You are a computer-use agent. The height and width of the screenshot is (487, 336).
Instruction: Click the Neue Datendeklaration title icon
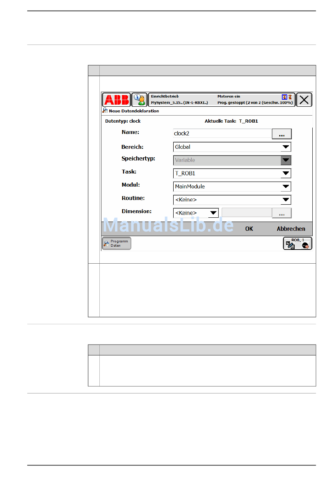(x=105, y=111)
